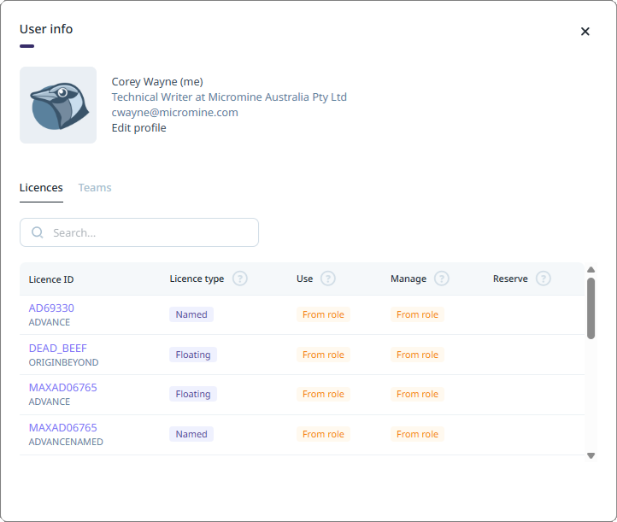Viewport: 617px width, 522px height.
Task: Open licence AD69330
Action: [x=51, y=308]
